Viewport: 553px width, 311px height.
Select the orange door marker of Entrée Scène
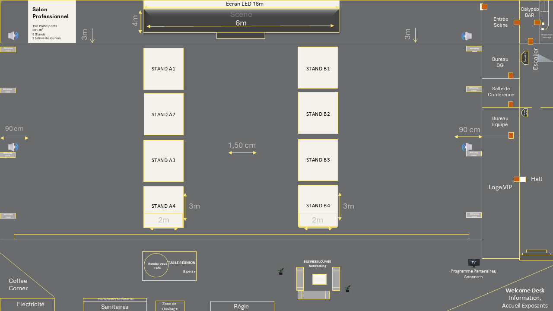517,22
